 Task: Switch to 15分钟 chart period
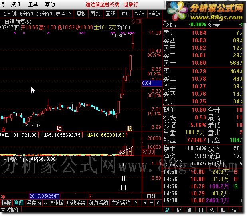click(44, 14)
